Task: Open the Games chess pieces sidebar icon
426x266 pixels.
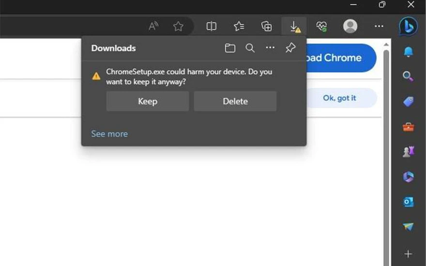Action: coord(409,152)
